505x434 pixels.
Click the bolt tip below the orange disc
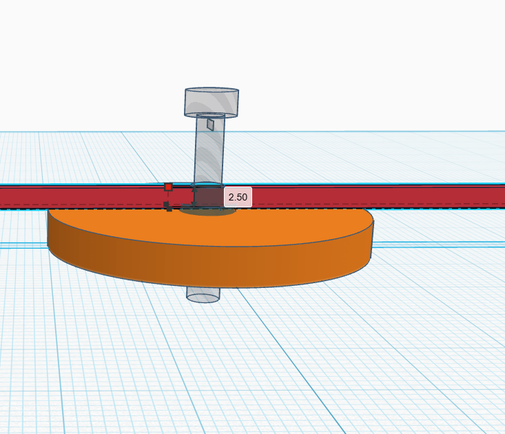pyautogui.click(x=203, y=295)
